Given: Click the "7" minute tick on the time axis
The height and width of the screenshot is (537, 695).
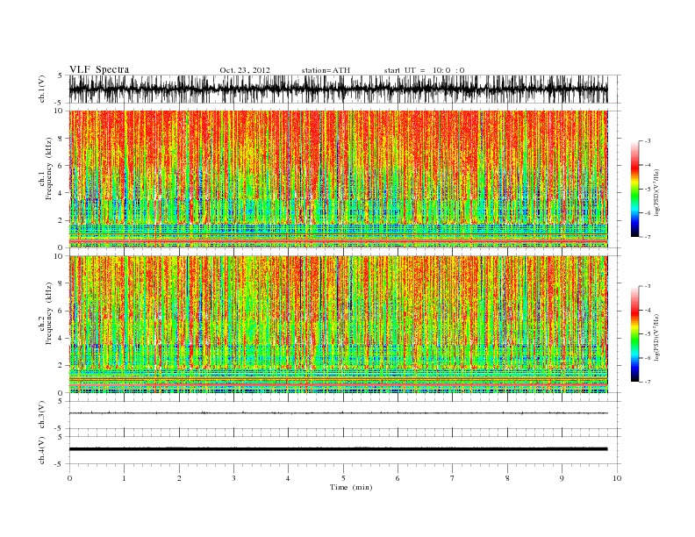Looking at the screenshot, I should click(x=453, y=478).
